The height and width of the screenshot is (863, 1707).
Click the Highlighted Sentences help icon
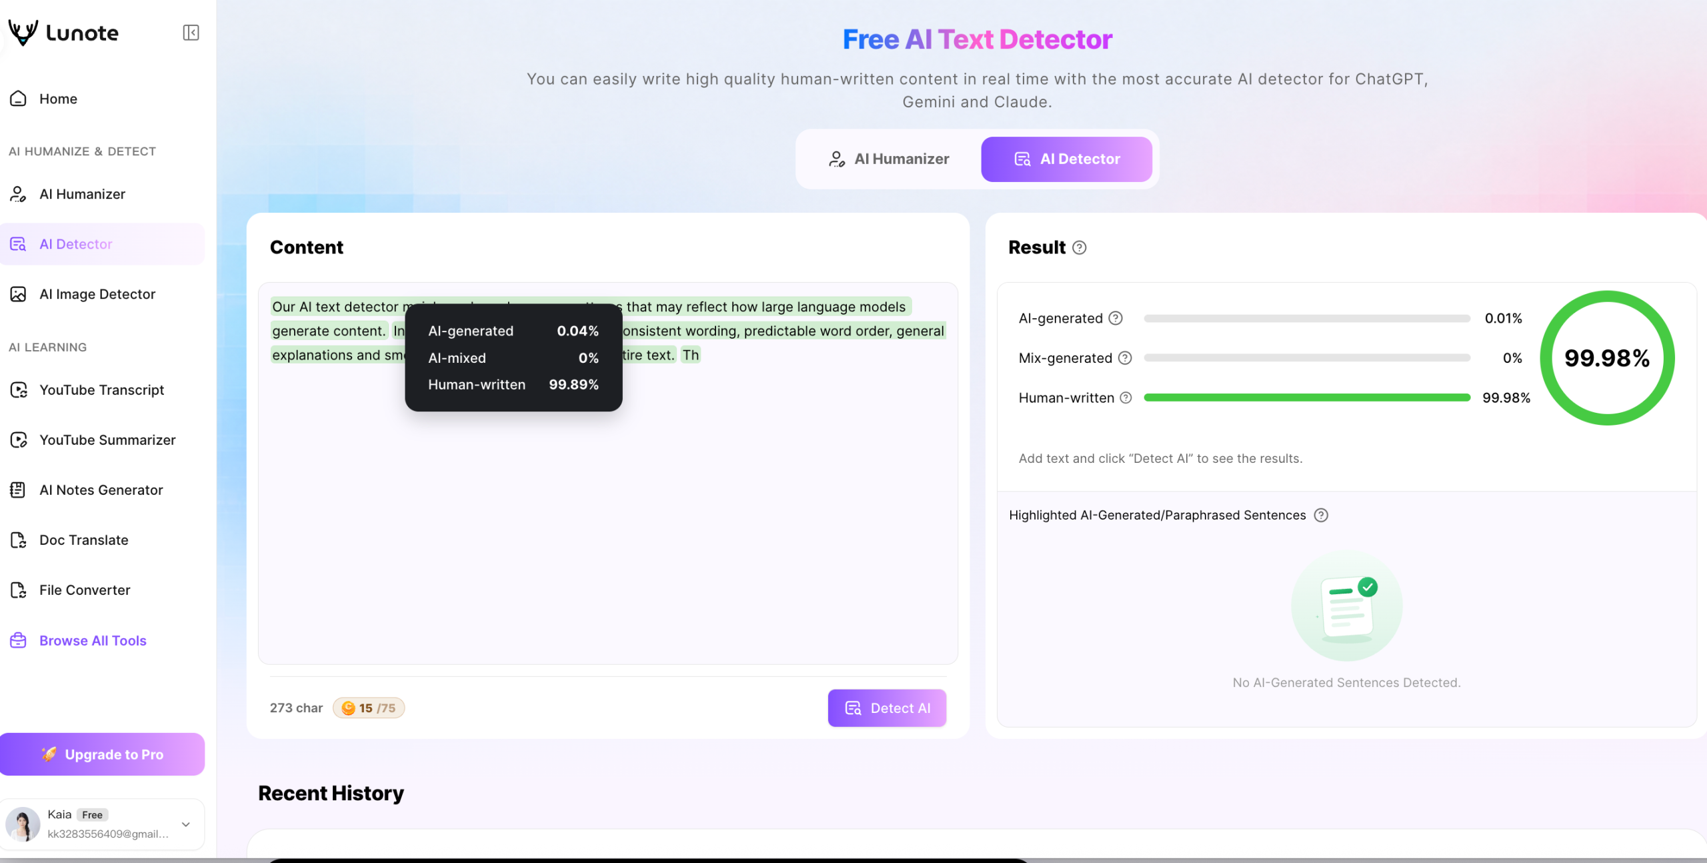[x=1321, y=516]
